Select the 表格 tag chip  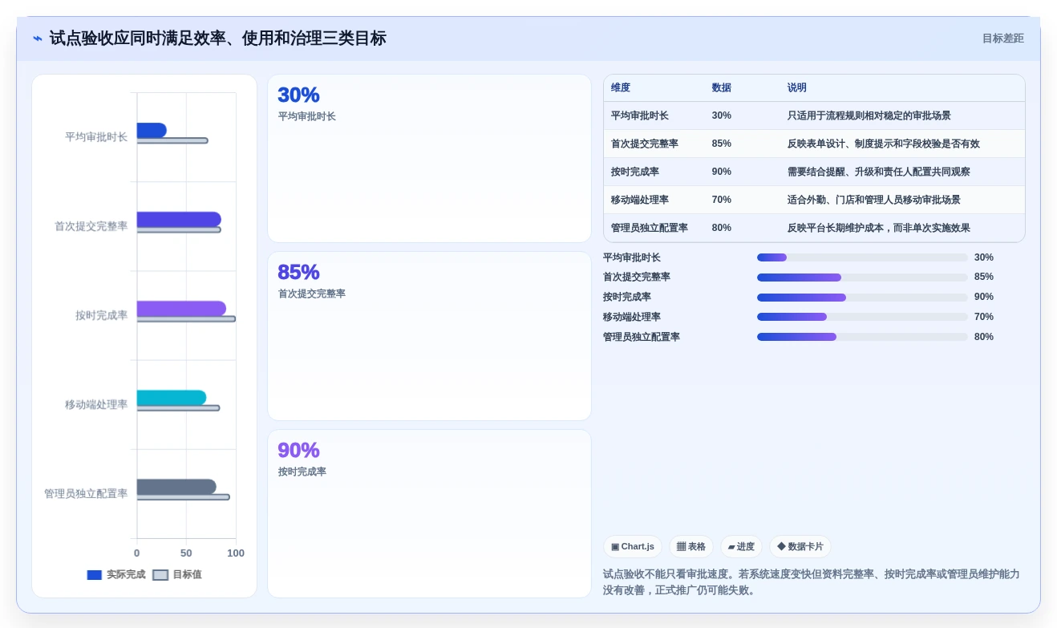691,547
